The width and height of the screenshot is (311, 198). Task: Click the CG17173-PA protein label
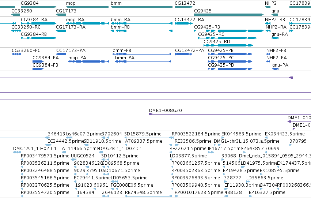pos(71,50)
